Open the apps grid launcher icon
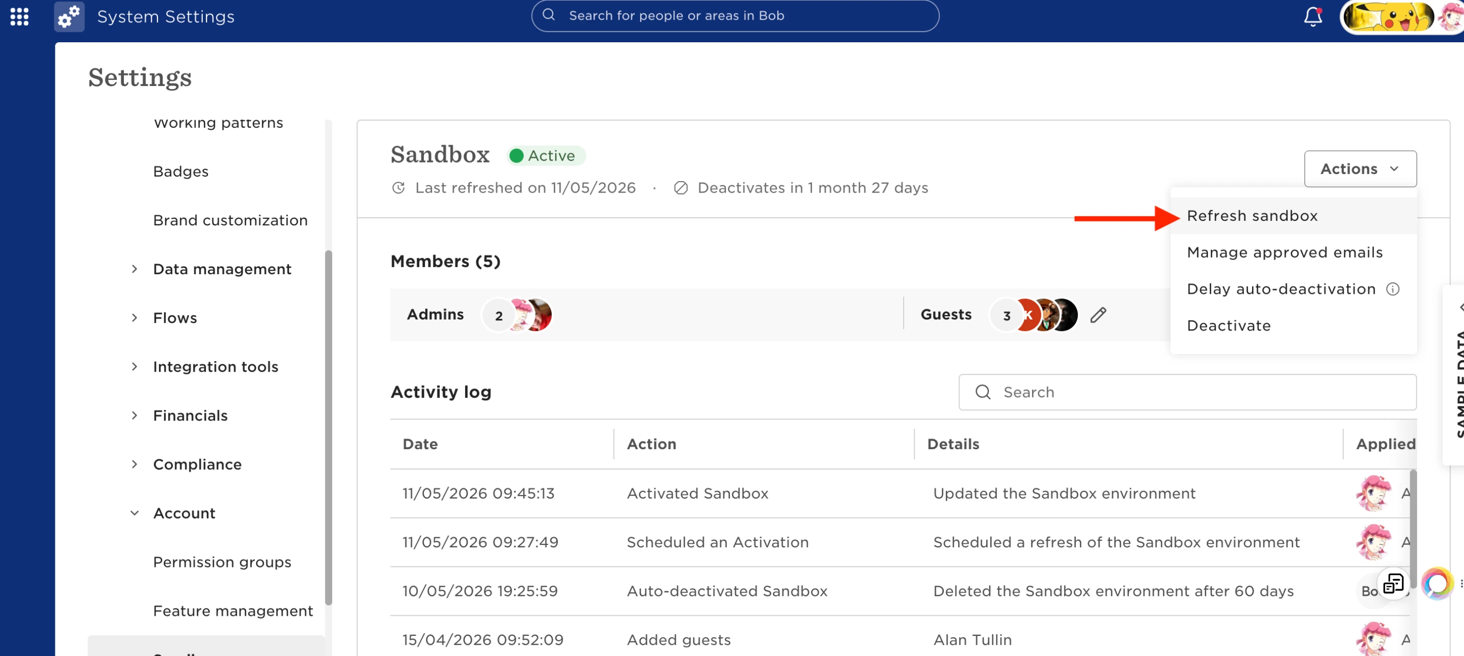The height and width of the screenshot is (656, 1464). pos(19,17)
